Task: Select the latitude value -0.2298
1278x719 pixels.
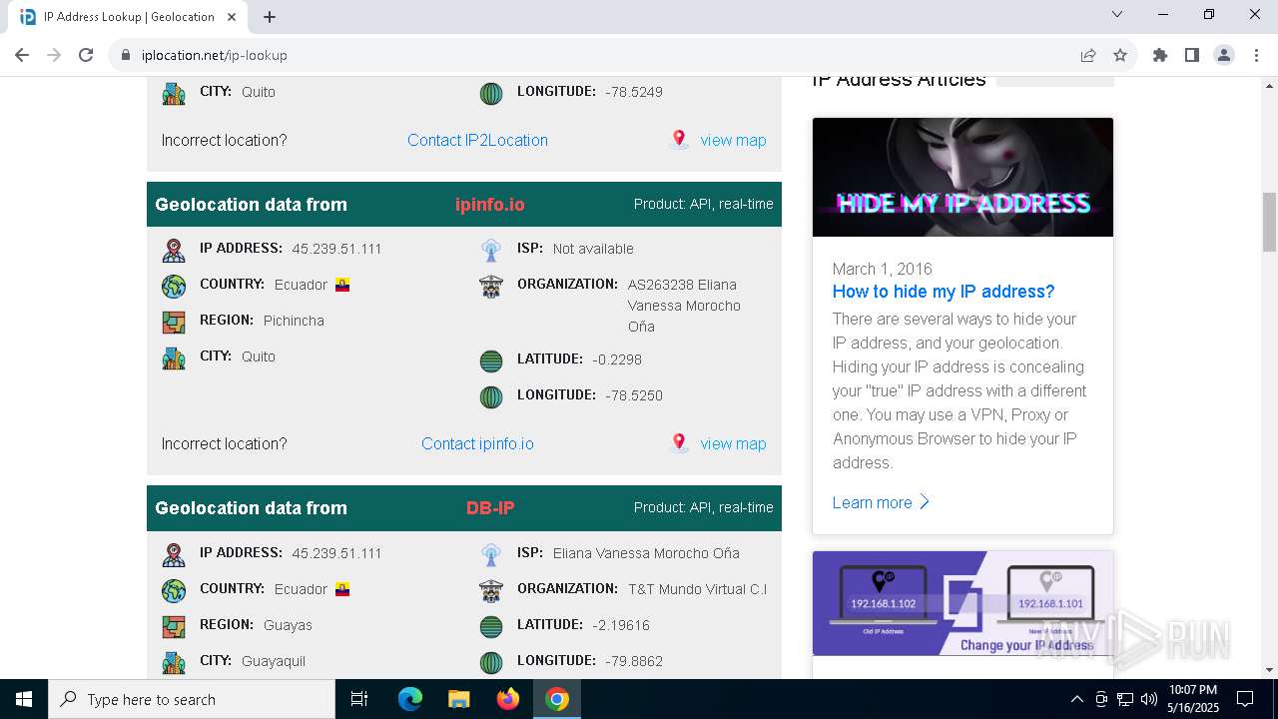Action: click(617, 359)
